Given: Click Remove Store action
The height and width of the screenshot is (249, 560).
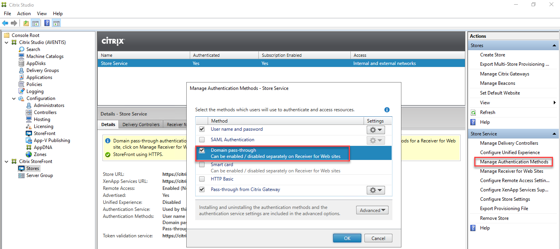Looking at the screenshot, I should (494, 218).
